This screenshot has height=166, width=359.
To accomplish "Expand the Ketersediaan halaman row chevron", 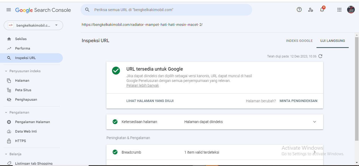I will click(x=314, y=122).
